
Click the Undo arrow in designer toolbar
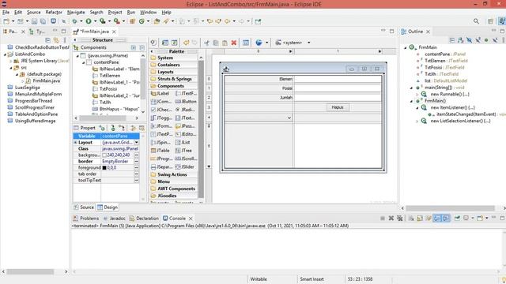(187, 43)
